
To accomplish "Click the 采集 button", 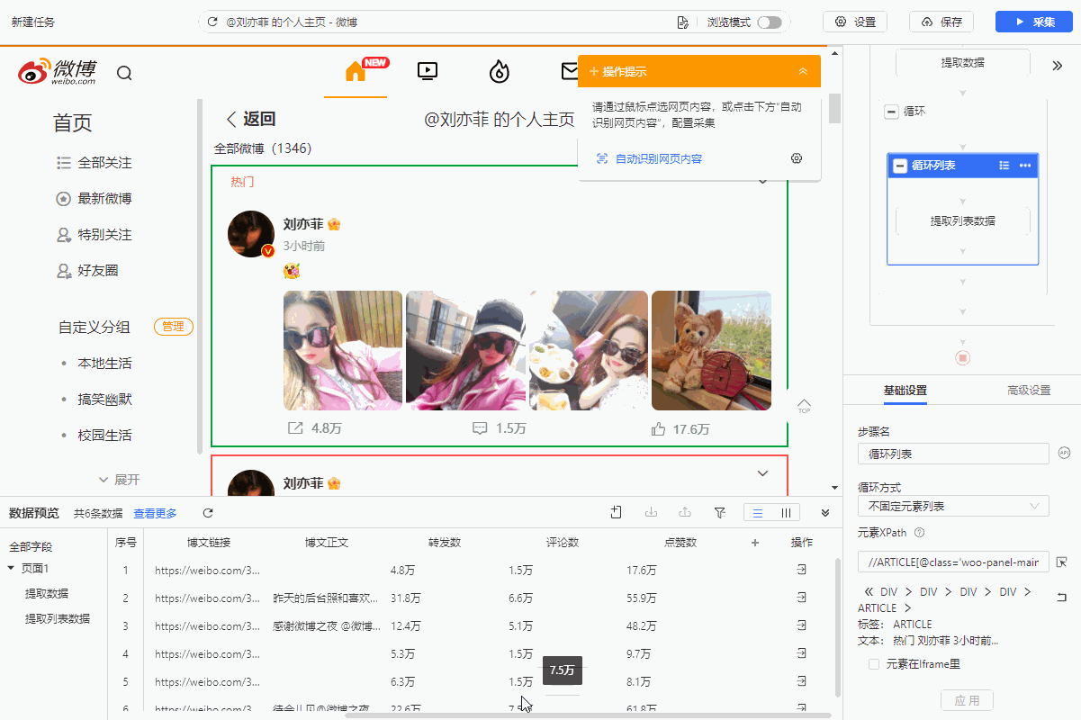I will coord(1034,22).
